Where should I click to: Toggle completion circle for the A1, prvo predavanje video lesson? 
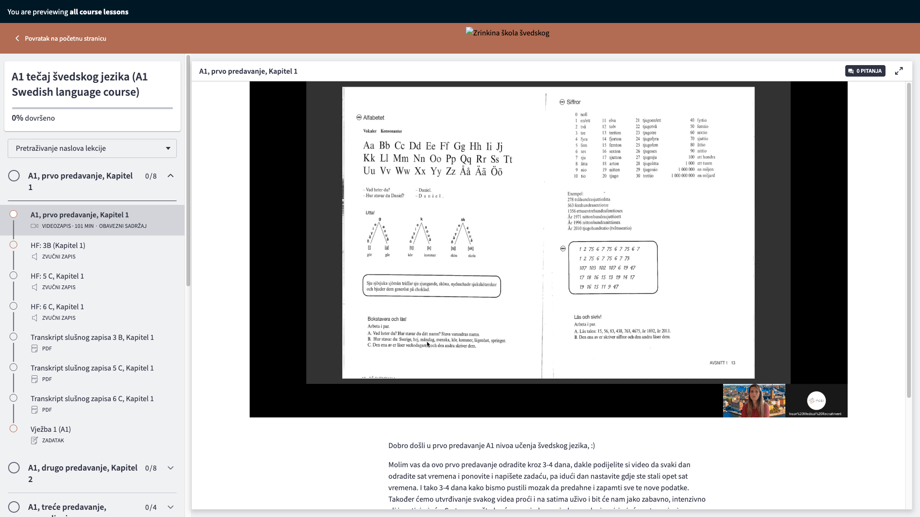click(x=13, y=214)
